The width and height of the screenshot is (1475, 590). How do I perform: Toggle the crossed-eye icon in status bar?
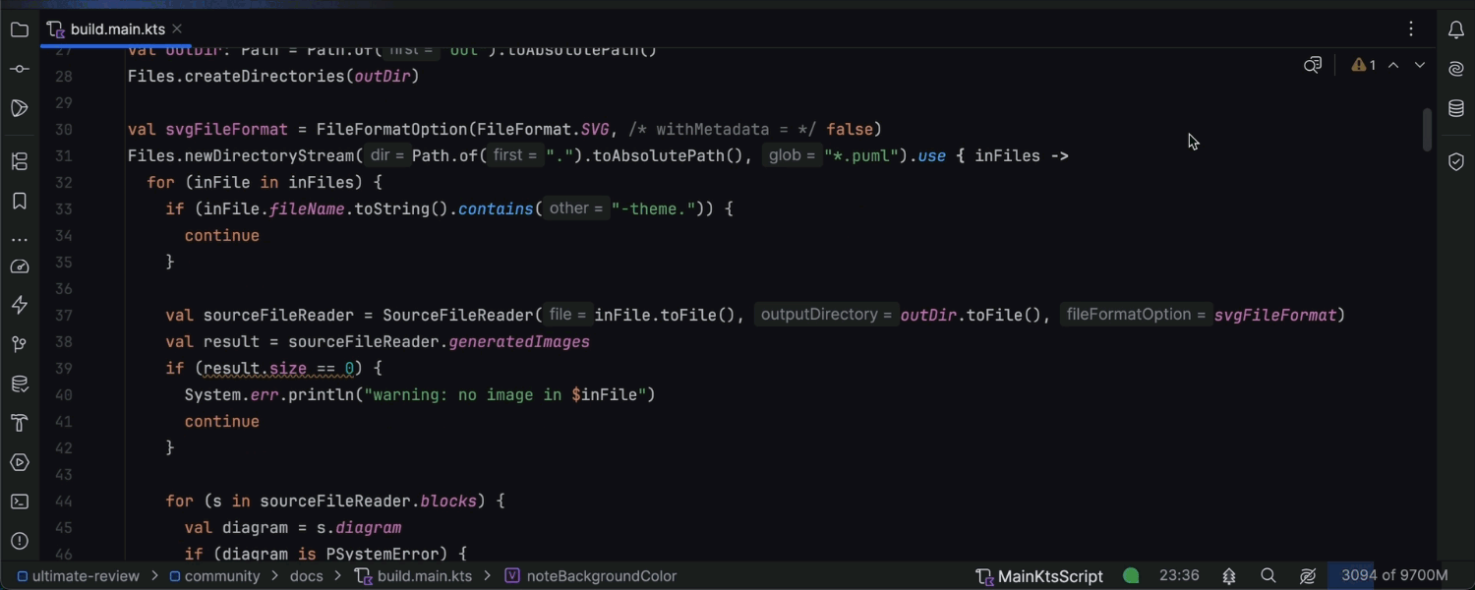pos(1308,576)
